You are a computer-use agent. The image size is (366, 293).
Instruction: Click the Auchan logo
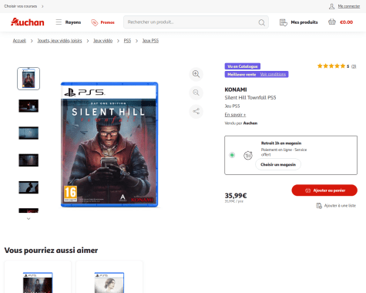pyautogui.click(x=27, y=22)
